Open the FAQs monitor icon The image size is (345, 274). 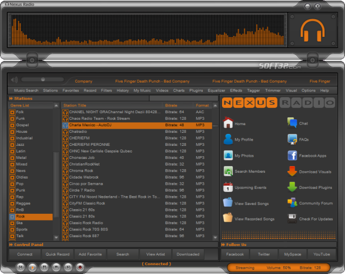[x=293, y=139]
